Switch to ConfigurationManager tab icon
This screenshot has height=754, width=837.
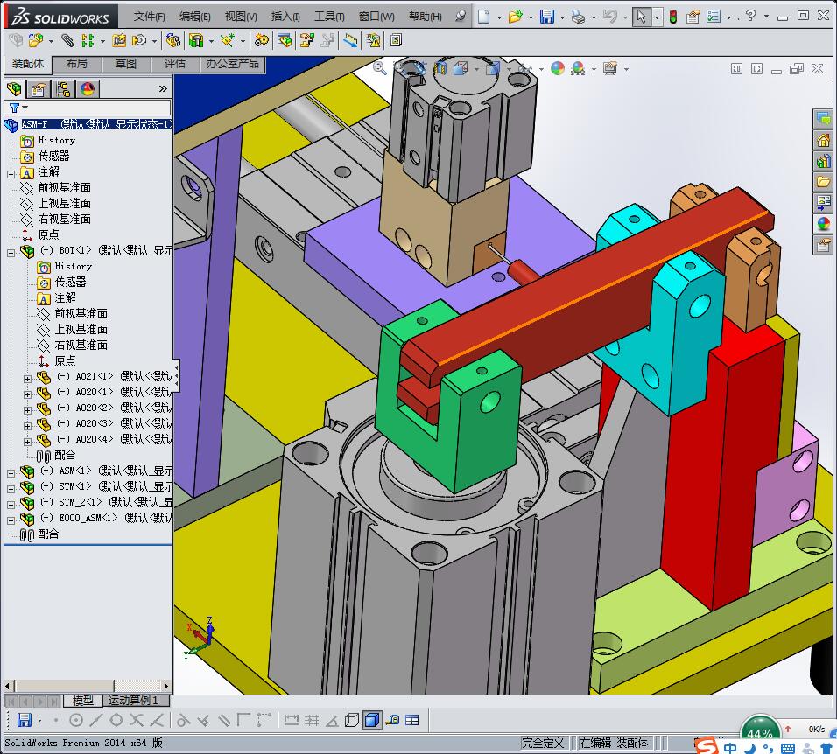63,89
